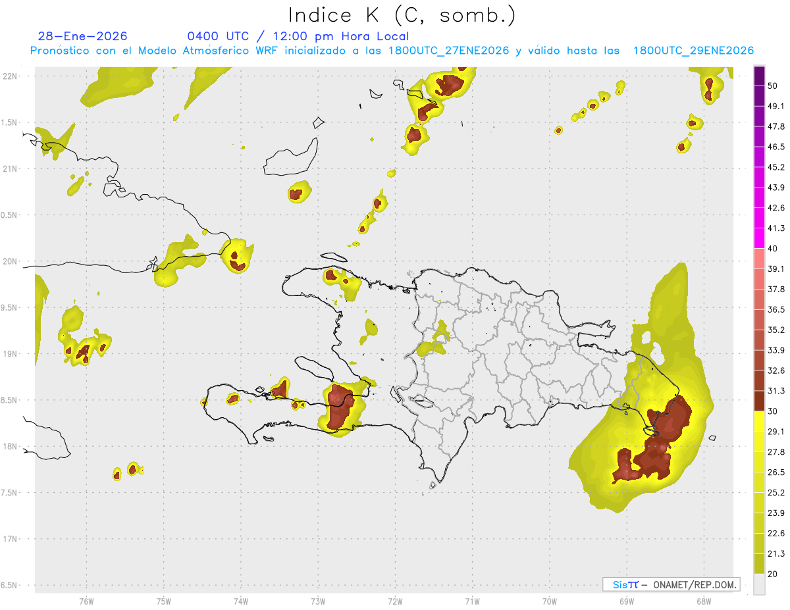Screen dimensions: 790x610
Task: Click the "70W" longitude label
Action: tap(550, 601)
